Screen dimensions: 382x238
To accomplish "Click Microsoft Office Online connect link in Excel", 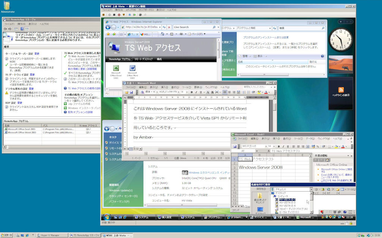I will (336, 170).
